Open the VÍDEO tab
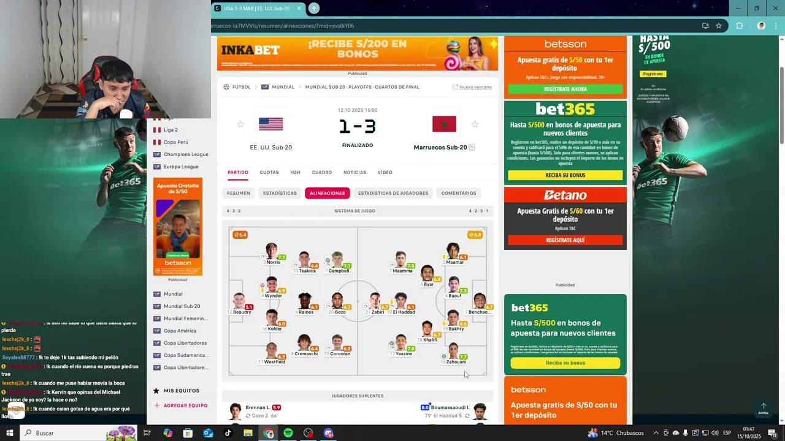Viewport: 785px width, 441px height. pyautogui.click(x=385, y=173)
